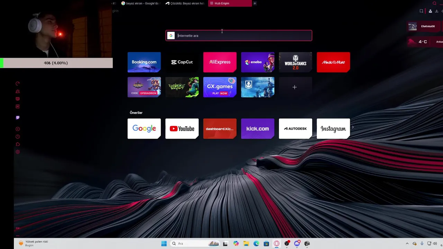Open the 4°C weather widget
The height and width of the screenshot is (249, 443).
425,42
